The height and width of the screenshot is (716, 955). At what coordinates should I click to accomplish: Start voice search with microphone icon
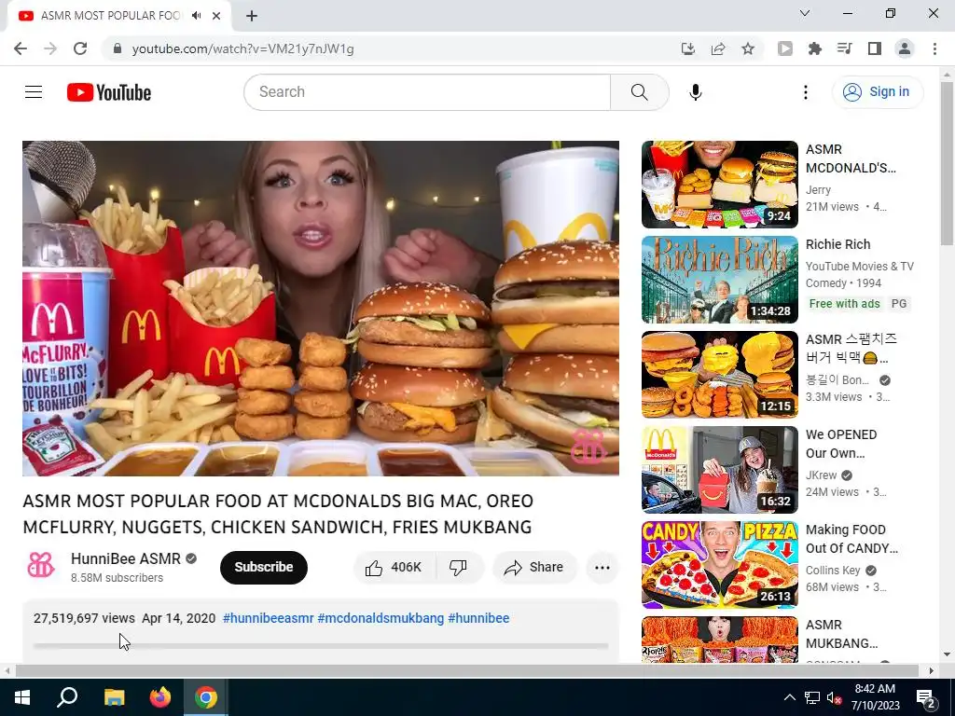[696, 92]
